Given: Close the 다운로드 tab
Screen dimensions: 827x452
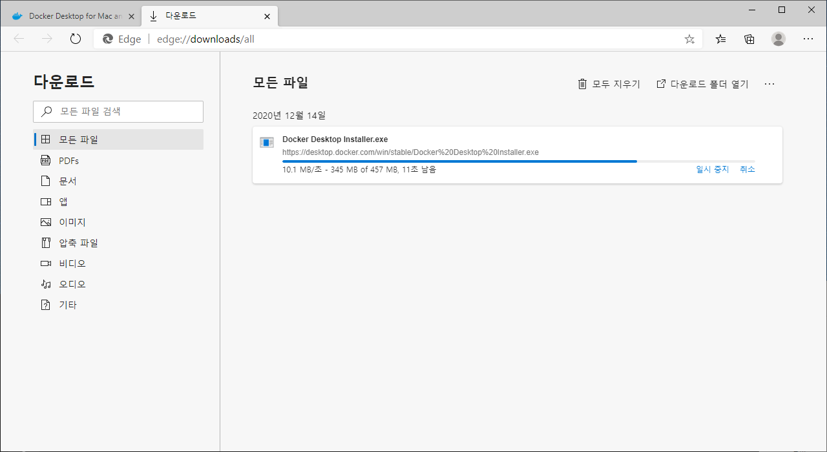Looking at the screenshot, I should tap(267, 16).
